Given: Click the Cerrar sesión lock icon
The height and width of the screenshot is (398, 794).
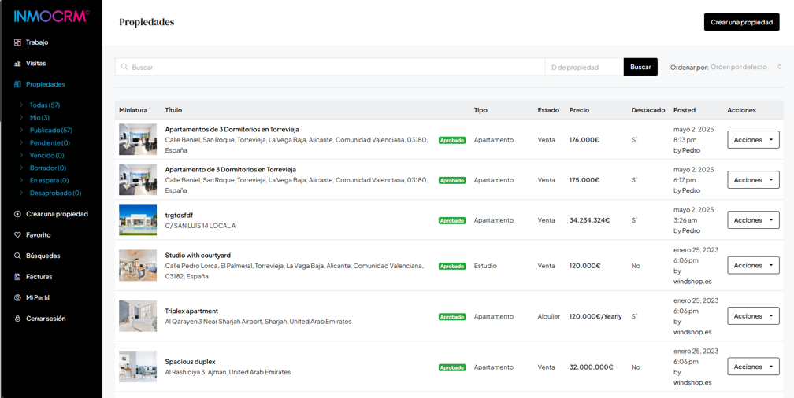Looking at the screenshot, I should pos(17,319).
